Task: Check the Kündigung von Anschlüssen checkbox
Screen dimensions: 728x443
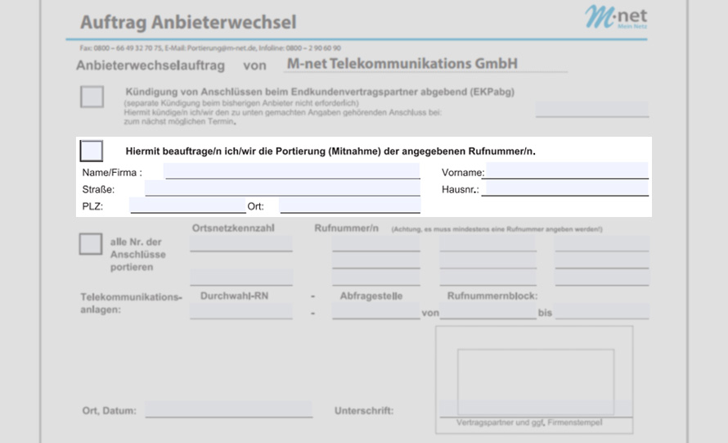Action: point(92,97)
